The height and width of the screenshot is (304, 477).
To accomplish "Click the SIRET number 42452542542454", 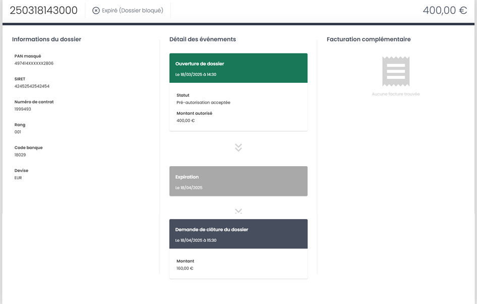I will tap(32, 86).
